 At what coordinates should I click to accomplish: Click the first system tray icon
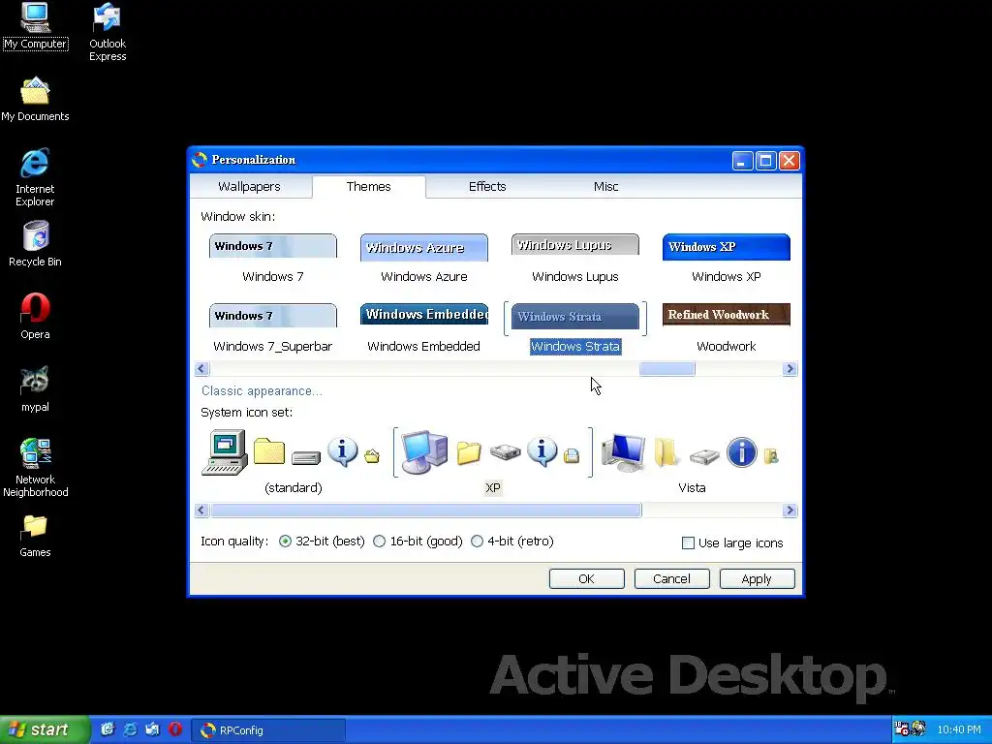[902, 728]
